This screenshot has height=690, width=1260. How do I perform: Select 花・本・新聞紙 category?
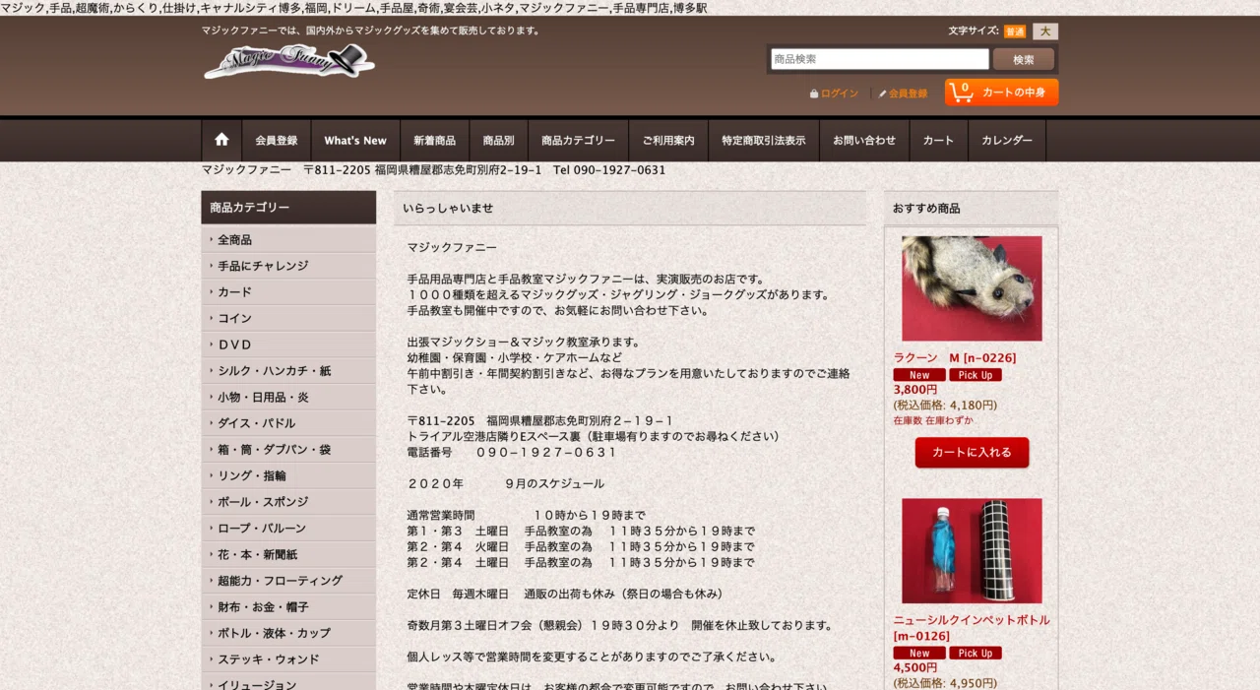click(288, 554)
